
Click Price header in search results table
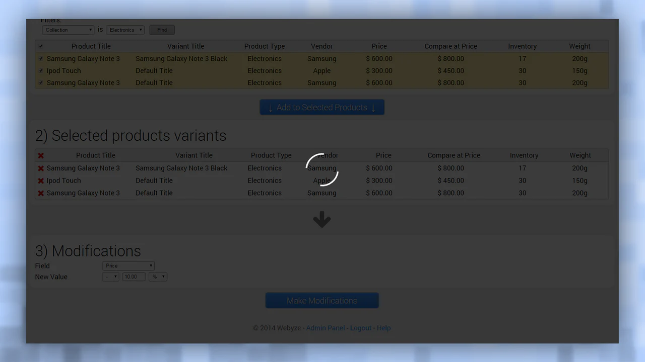[x=379, y=46]
